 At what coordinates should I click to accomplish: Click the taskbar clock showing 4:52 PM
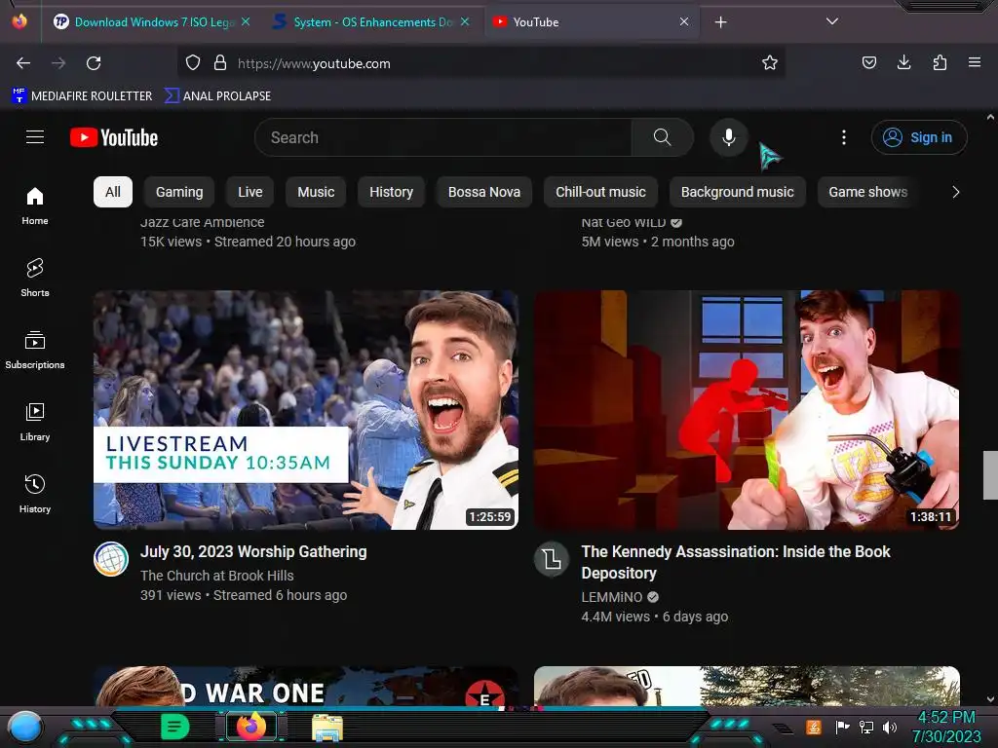pos(946,727)
